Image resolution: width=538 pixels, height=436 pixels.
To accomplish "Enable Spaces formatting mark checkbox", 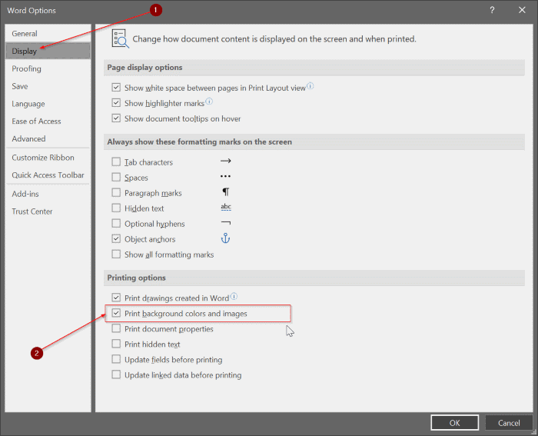I will point(116,177).
